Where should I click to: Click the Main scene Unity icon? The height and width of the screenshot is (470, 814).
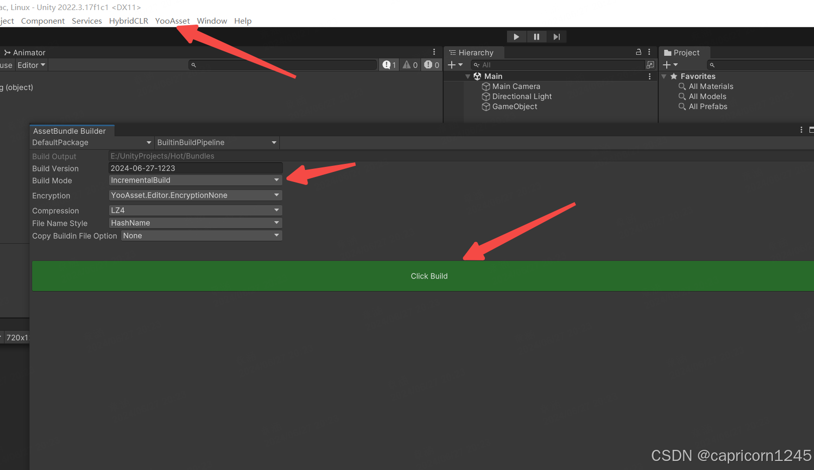(477, 76)
